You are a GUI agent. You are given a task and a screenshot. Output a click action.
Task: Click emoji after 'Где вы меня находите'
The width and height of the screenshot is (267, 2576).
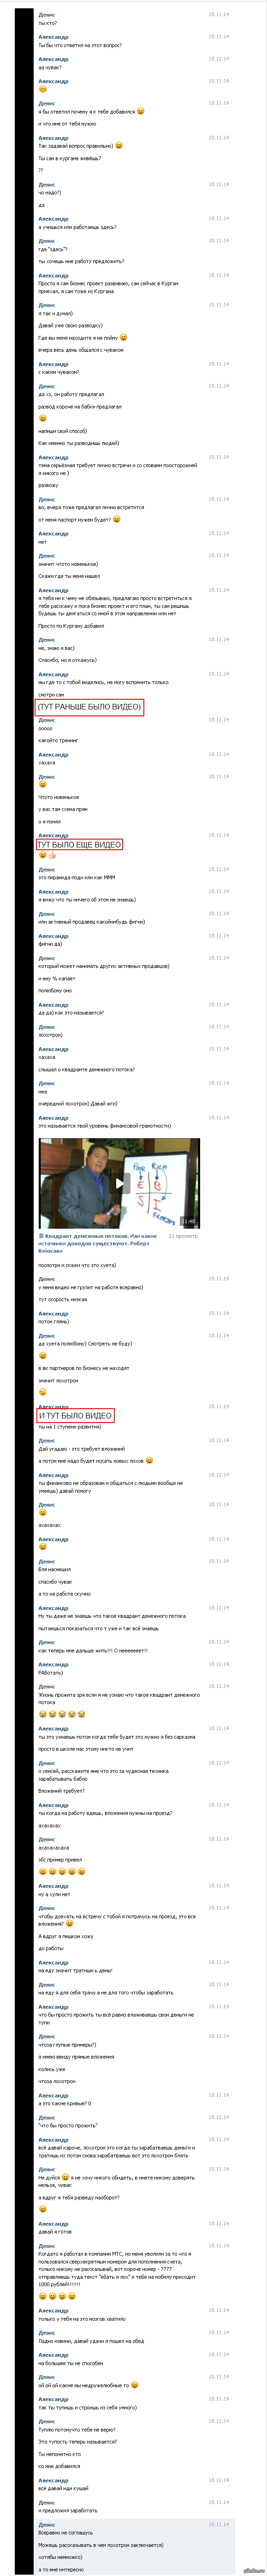tap(124, 337)
